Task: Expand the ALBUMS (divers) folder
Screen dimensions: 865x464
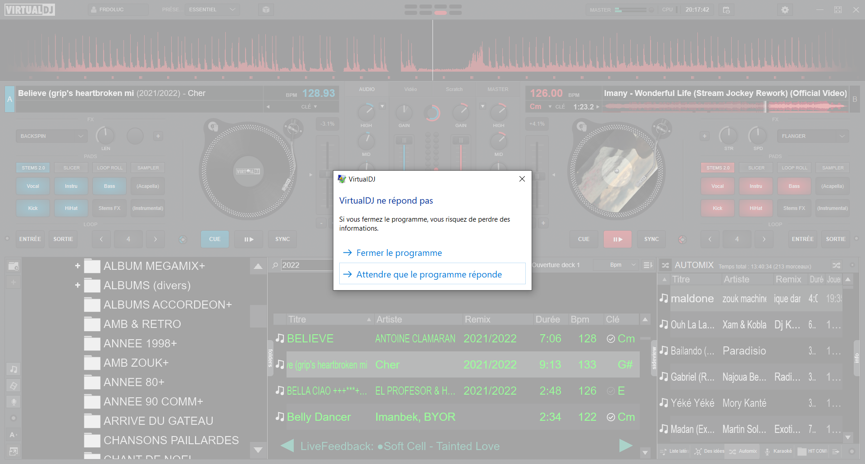Action: coord(77,285)
